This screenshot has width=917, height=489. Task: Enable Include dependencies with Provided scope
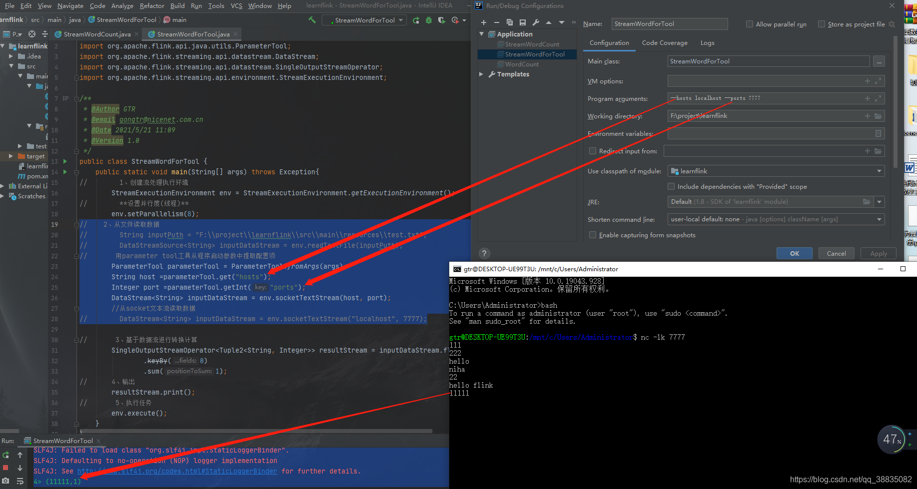(671, 186)
